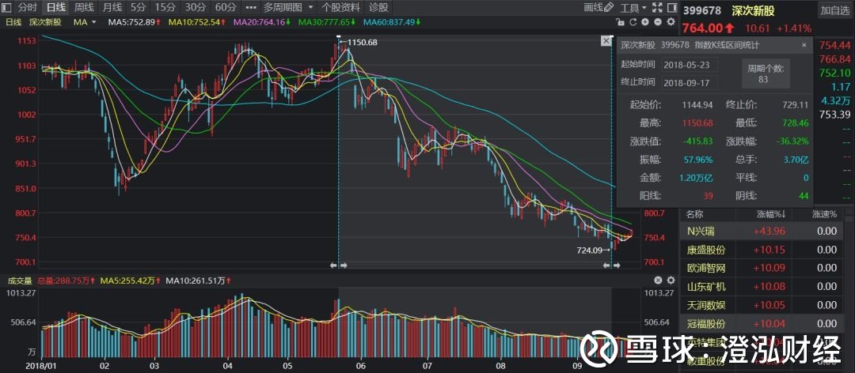Open volume sub-chart settings gear
Screen dimensions: 855x373
[x=671, y=280]
